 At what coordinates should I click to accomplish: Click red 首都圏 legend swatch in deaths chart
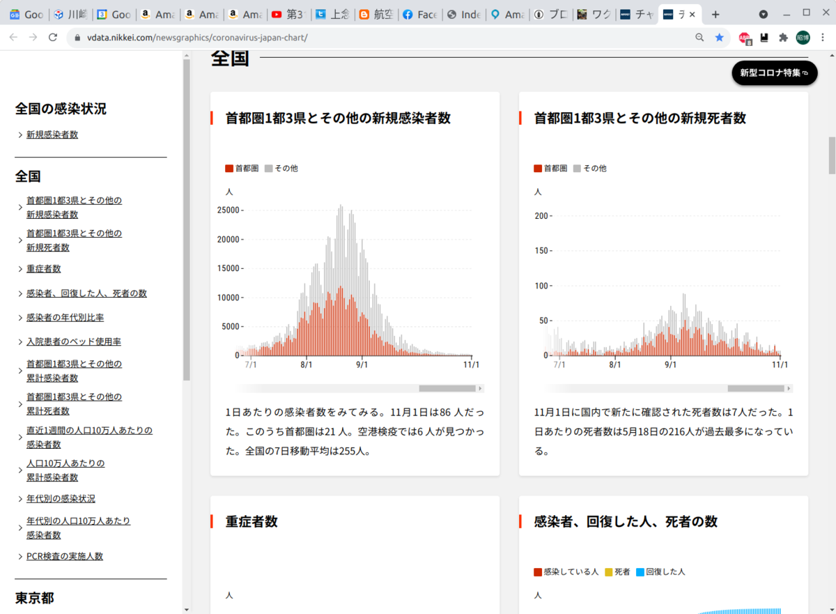click(538, 168)
